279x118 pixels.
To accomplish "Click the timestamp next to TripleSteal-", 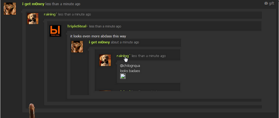I will (105, 26).
